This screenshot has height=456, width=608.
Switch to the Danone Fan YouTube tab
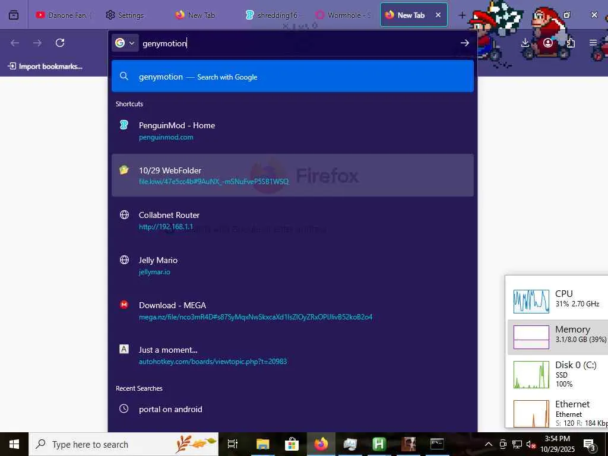point(63,15)
